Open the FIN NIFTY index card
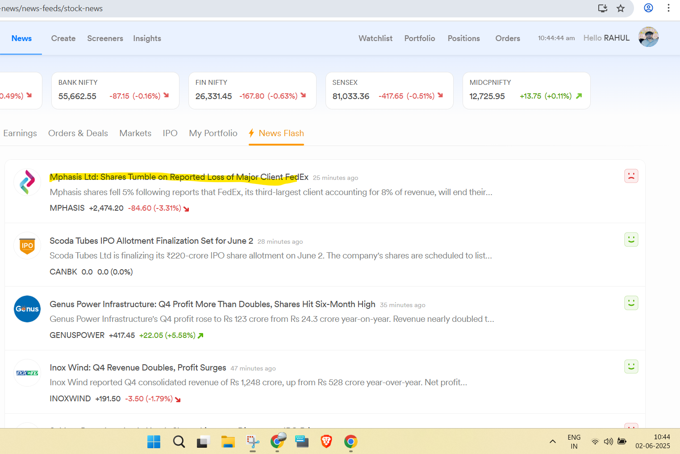 click(252, 91)
